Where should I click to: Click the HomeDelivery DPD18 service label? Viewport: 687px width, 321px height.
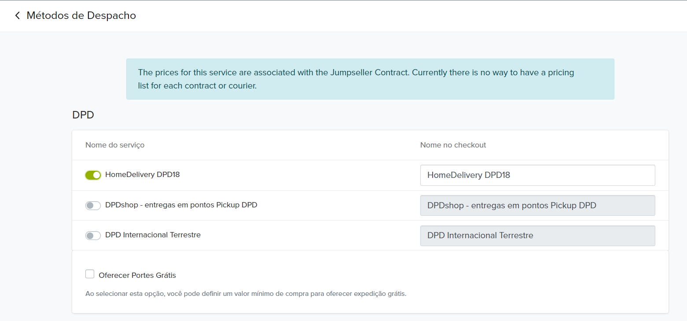coord(142,175)
